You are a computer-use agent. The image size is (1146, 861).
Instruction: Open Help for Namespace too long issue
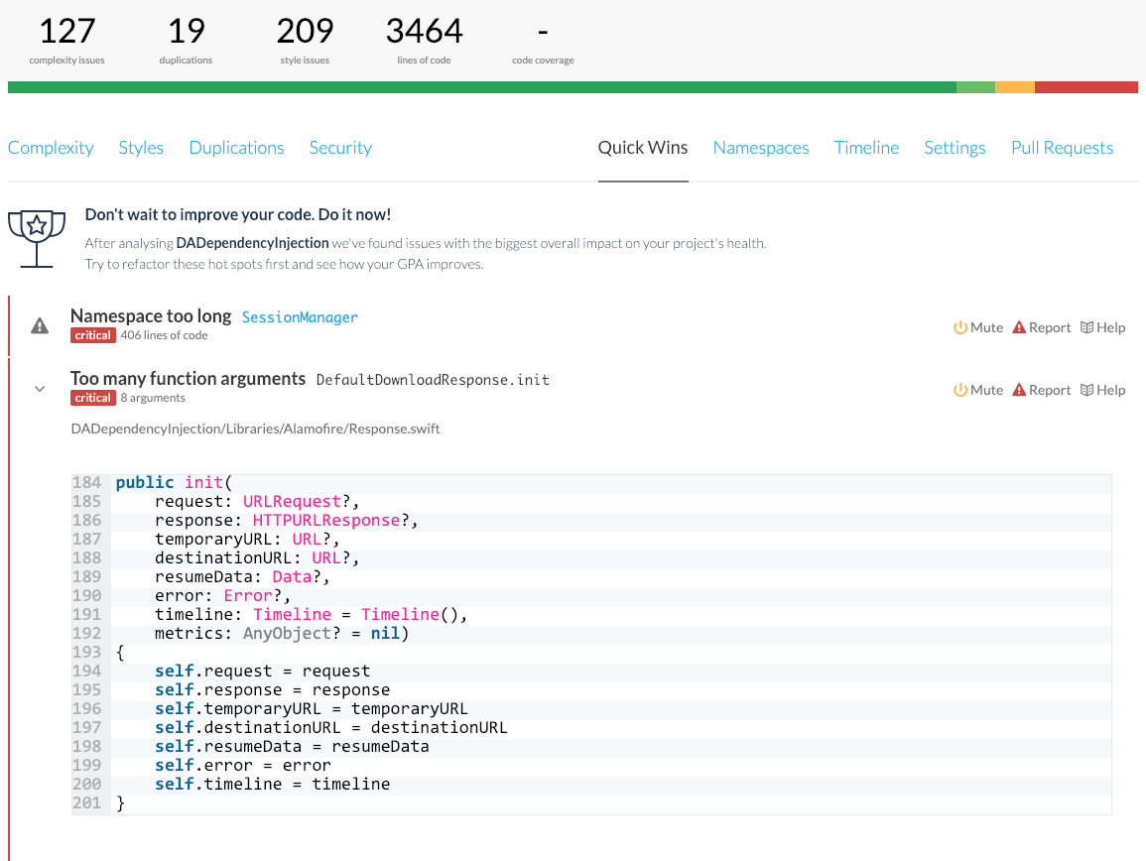point(1102,327)
